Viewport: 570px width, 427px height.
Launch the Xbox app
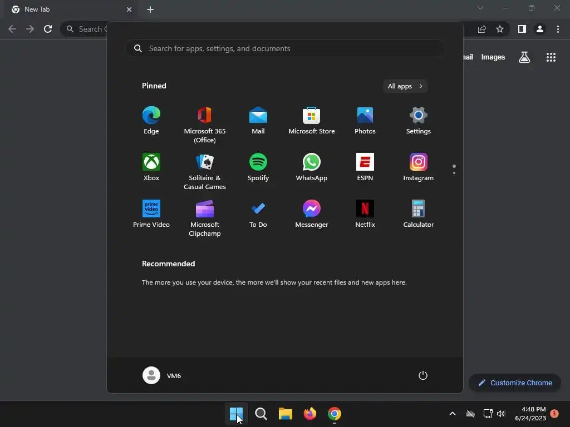(x=151, y=167)
